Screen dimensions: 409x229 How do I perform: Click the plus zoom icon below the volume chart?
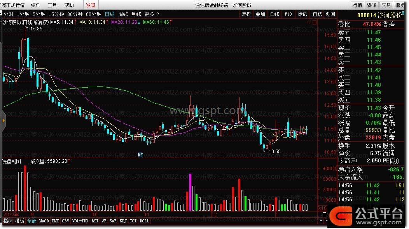pyautogui.click(x=321, y=221)
